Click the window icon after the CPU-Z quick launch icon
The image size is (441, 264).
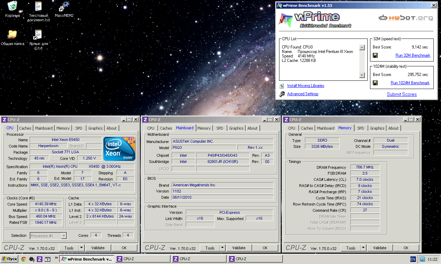[x=48, y=259]
